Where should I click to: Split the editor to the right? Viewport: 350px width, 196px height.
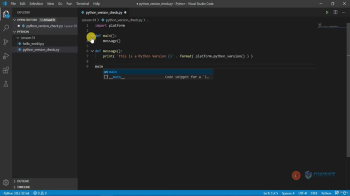[x=335, y=13]
